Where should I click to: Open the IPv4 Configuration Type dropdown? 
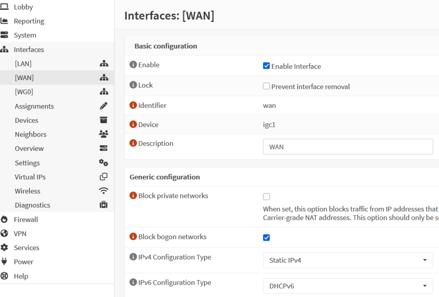pos(348,260)
